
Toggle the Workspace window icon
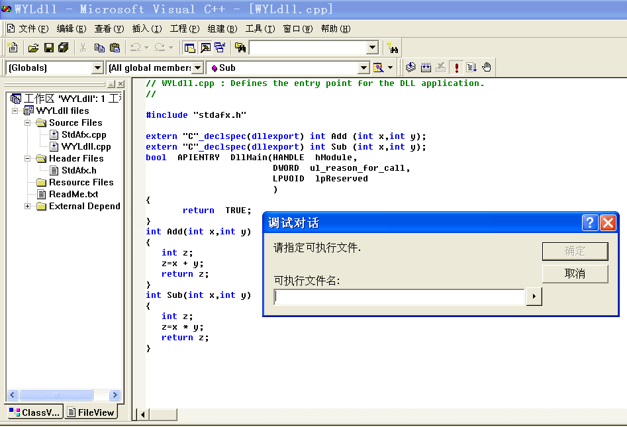(x=189, y=48)
